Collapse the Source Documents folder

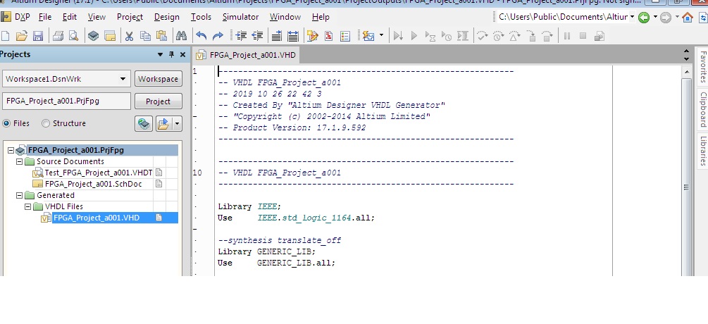pyautogui.click(x=19, y=161)
